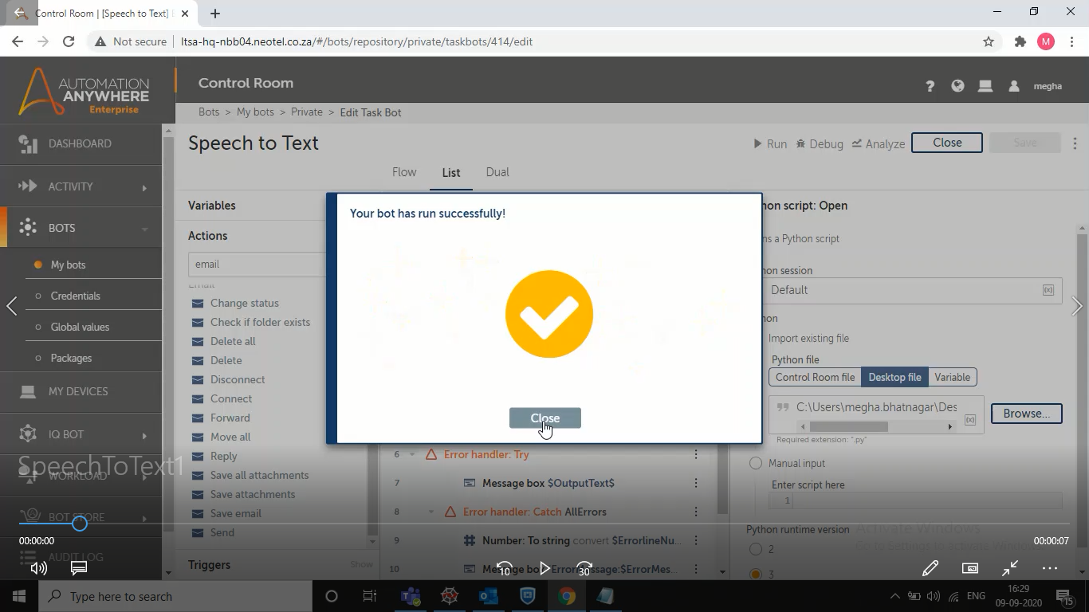Run the Speech to Text bot

[x=770, y=144]
